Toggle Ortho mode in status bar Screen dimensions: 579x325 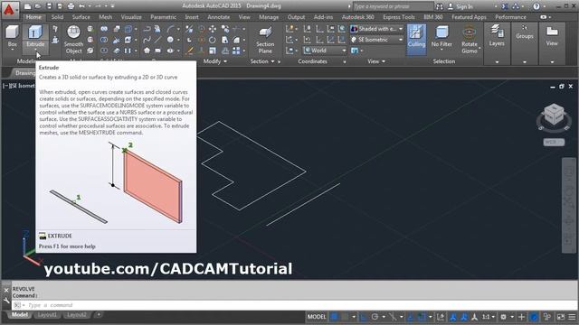pos(364,317)
